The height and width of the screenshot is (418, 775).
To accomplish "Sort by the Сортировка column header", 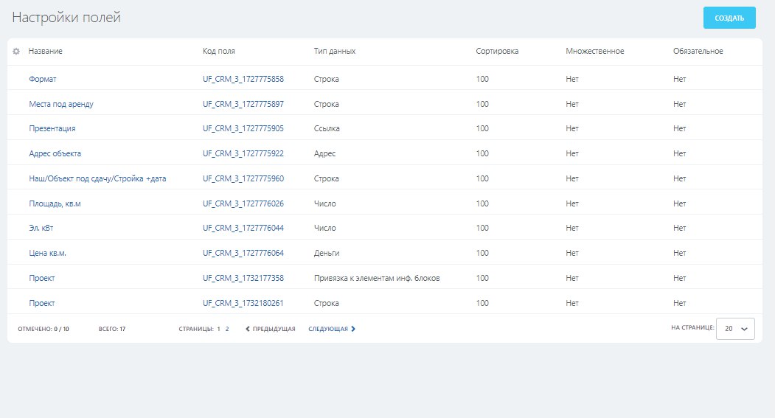I will coord(497,52).
